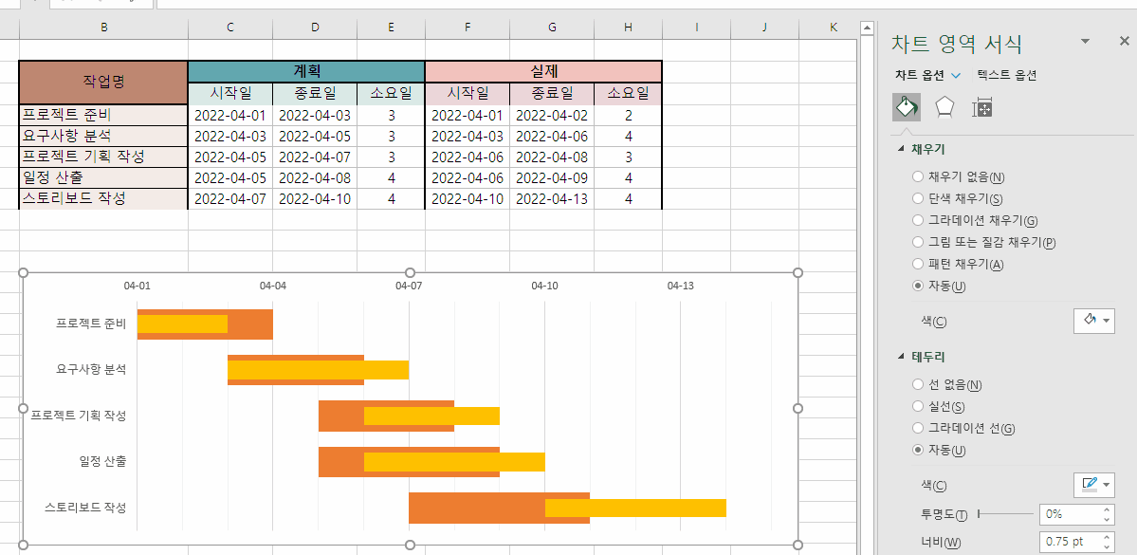Click the 실제 merged header cell
Viewport: 1137px width, 555px height.
[544, 72]
